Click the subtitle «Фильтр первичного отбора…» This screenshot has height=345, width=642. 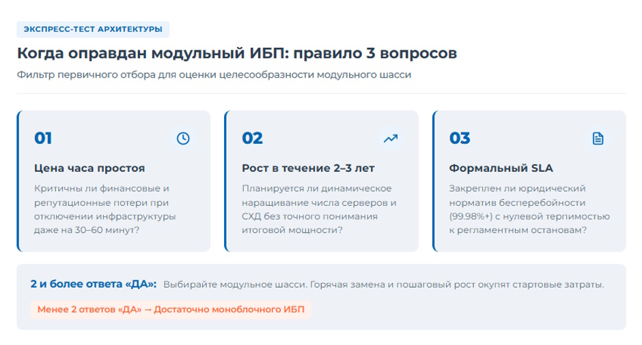(x=214, y=75)
